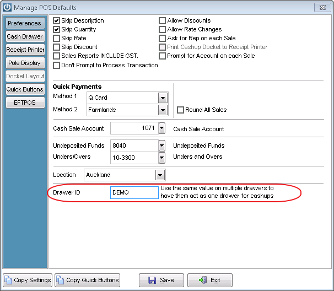This screenshot has height=291, width=334.
Task: Click the Unders/Overs 10-3300 field
Action: tap(134, 158)
